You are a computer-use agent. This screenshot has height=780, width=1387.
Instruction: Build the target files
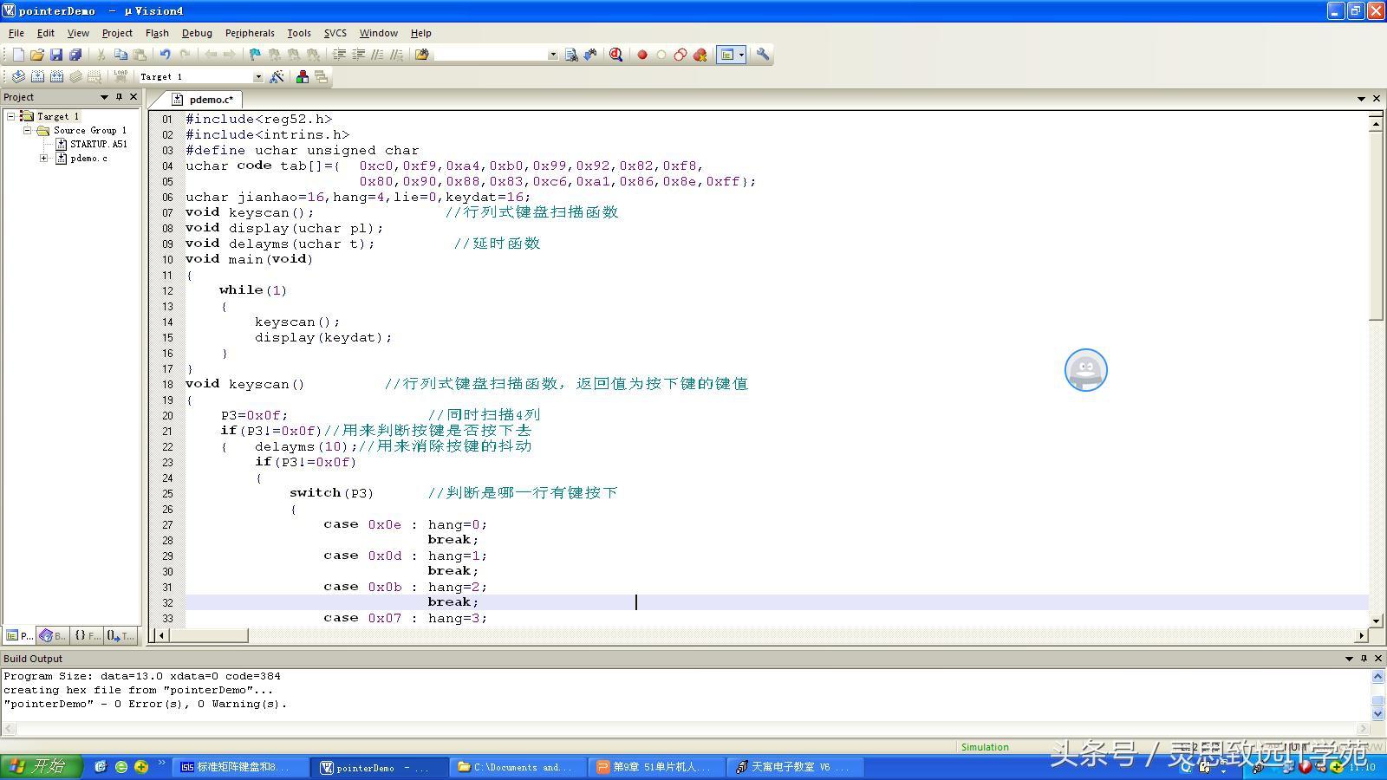[x=37, y=77]
